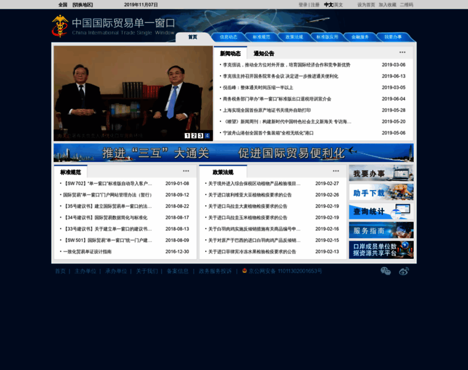Viewport: 468px width, 370px height.
Task: Click 二维码 in the top bar
Action: pos(406,5)
